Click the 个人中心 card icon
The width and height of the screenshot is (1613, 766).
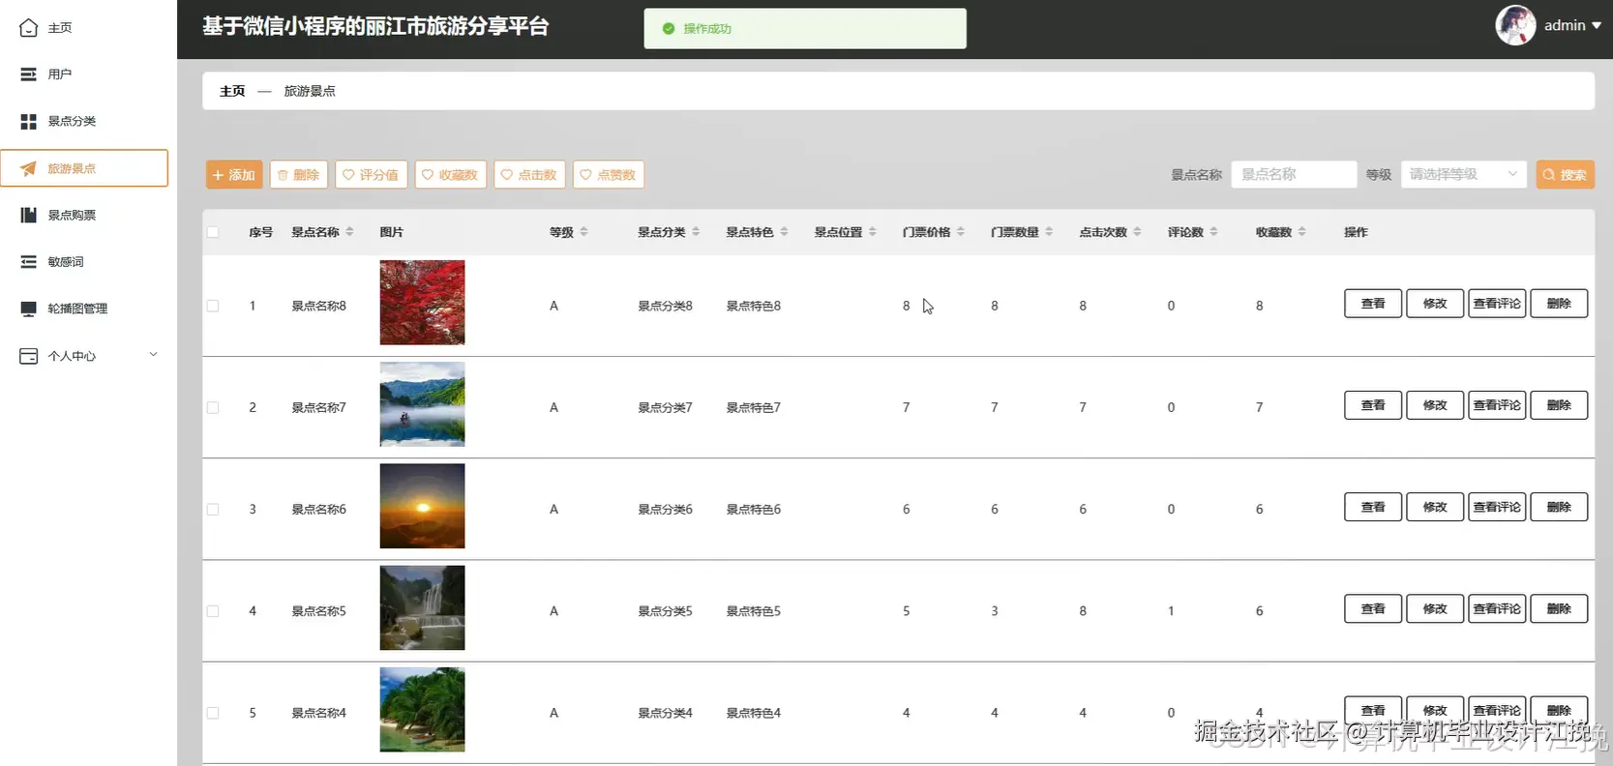point(29,356)
